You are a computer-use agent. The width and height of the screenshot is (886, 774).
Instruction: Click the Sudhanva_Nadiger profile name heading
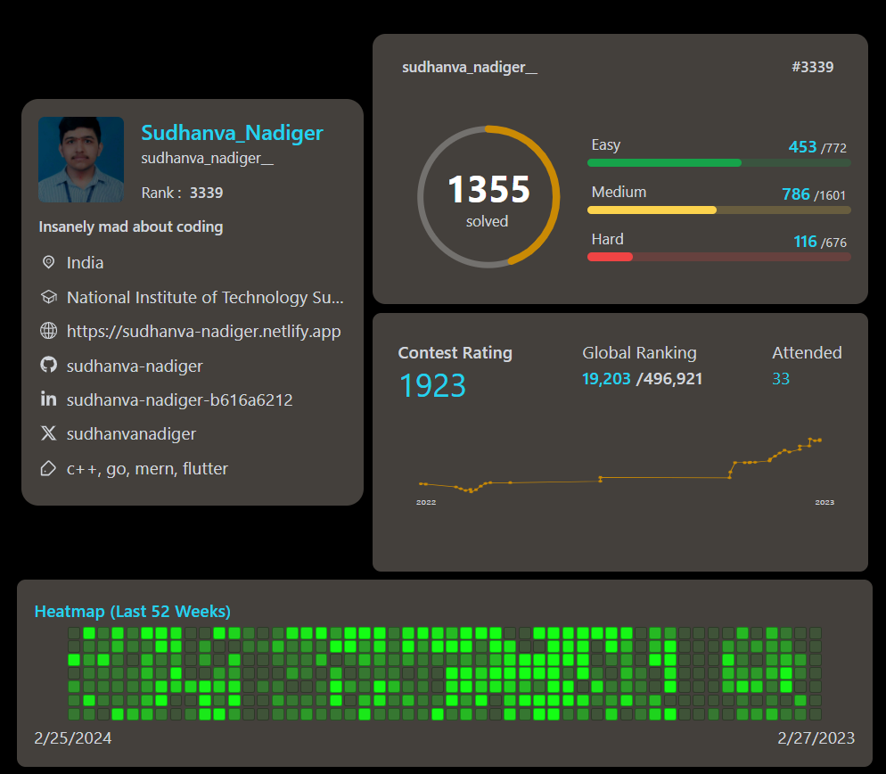click(x=232, y=133)
